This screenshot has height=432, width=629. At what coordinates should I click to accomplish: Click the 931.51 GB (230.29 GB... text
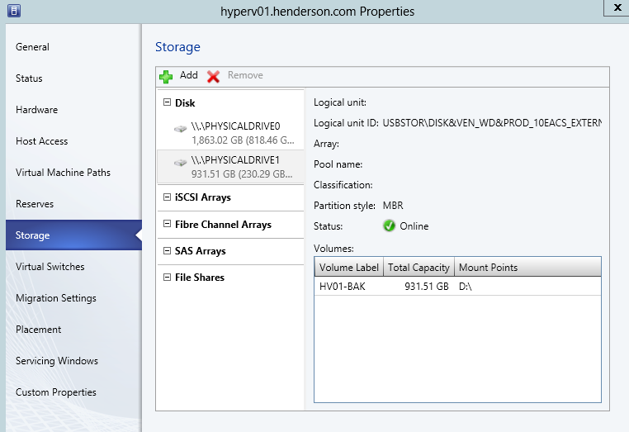click(242, 173)
